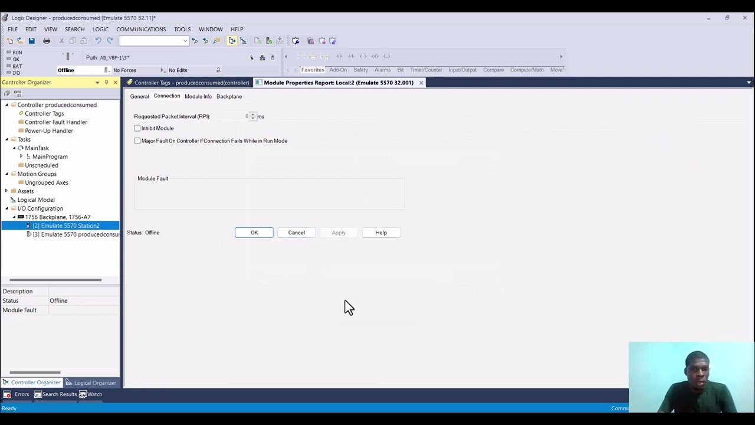Open the Controller Organizer panel options arrow

click(x=97, y=83)
